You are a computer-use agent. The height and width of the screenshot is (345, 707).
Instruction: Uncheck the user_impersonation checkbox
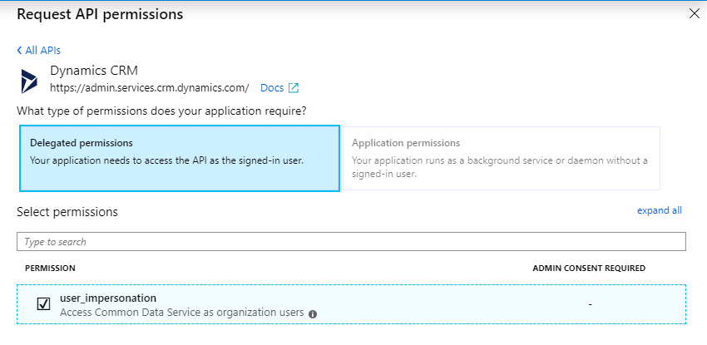pyautogui.click(x=43, y=304)
